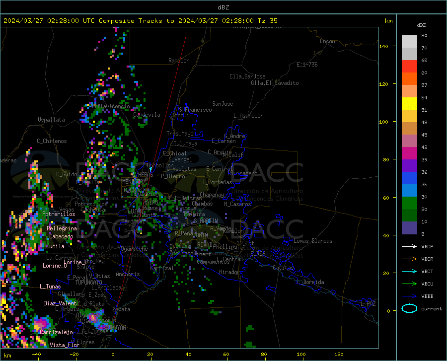The width and height of the screenshot is (447, 361).
Task: Click the Villavicencio map label
Action: pyautogui.click(x=111, y=106)
